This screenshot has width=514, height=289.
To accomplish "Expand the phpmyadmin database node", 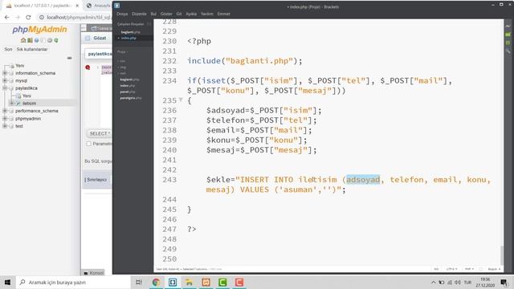I will coord(5,119).
